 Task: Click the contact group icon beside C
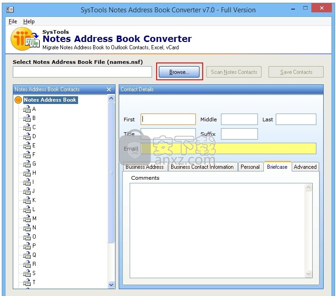pyautogui.click(x=27, y=127)
